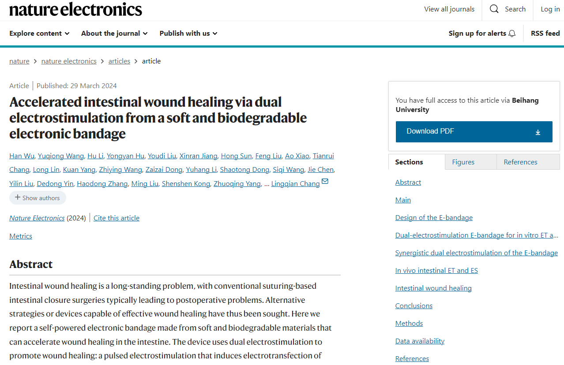Open the Metrics link
The height and width of the screenshot is (365, 564).
tap(21, 236)
